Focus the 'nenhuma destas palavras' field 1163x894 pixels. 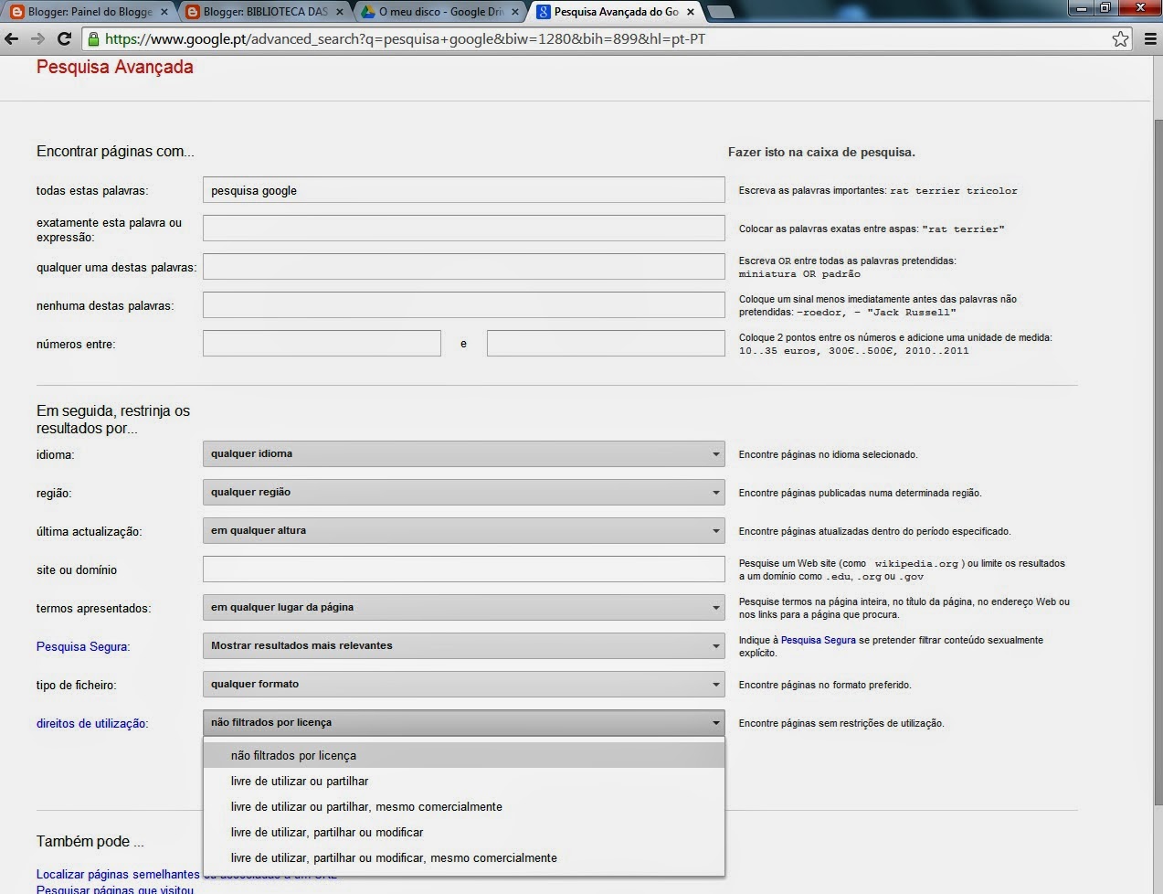pyautogui.click(x=463, y=305)
